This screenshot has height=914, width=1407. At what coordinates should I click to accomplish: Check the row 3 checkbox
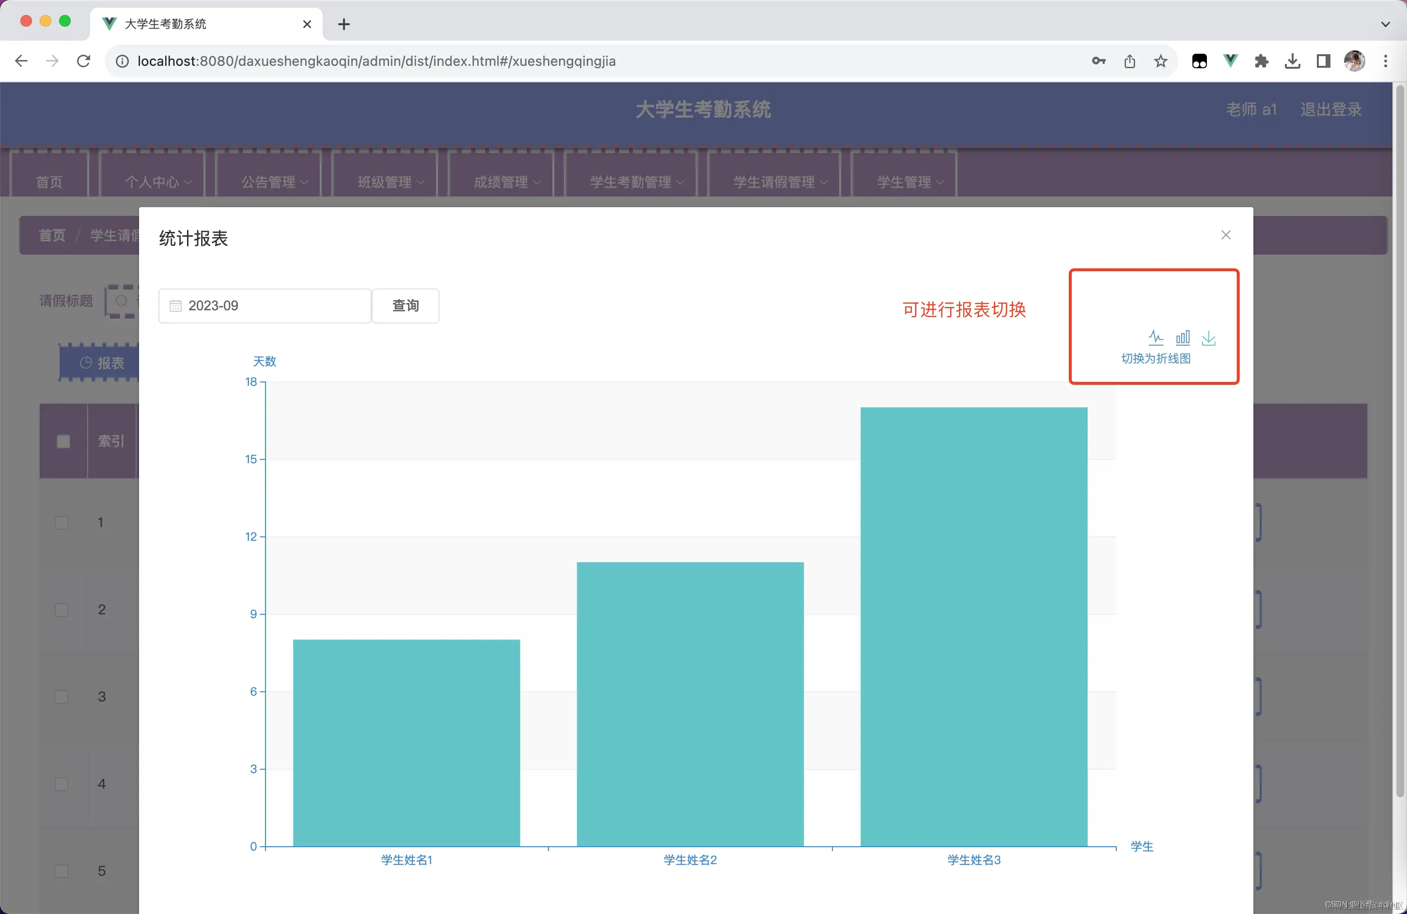[x=62, y=697]
